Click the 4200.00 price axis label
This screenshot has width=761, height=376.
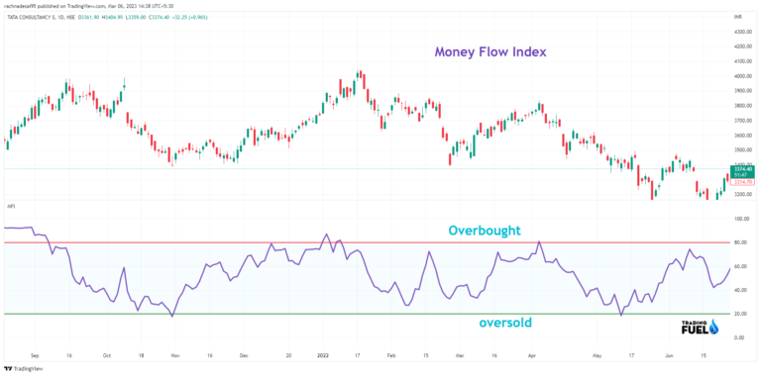[743, 47]
